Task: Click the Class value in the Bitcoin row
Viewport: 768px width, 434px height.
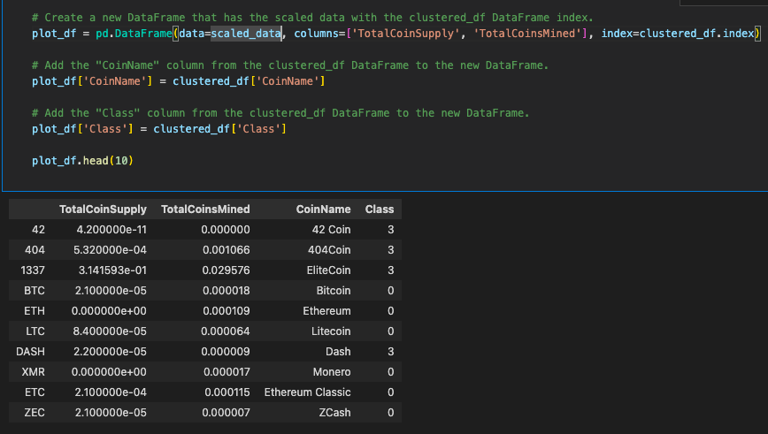Action: (391, 291)
